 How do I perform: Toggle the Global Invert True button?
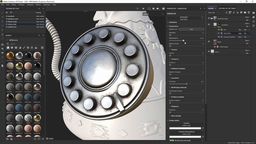[191, 29]
